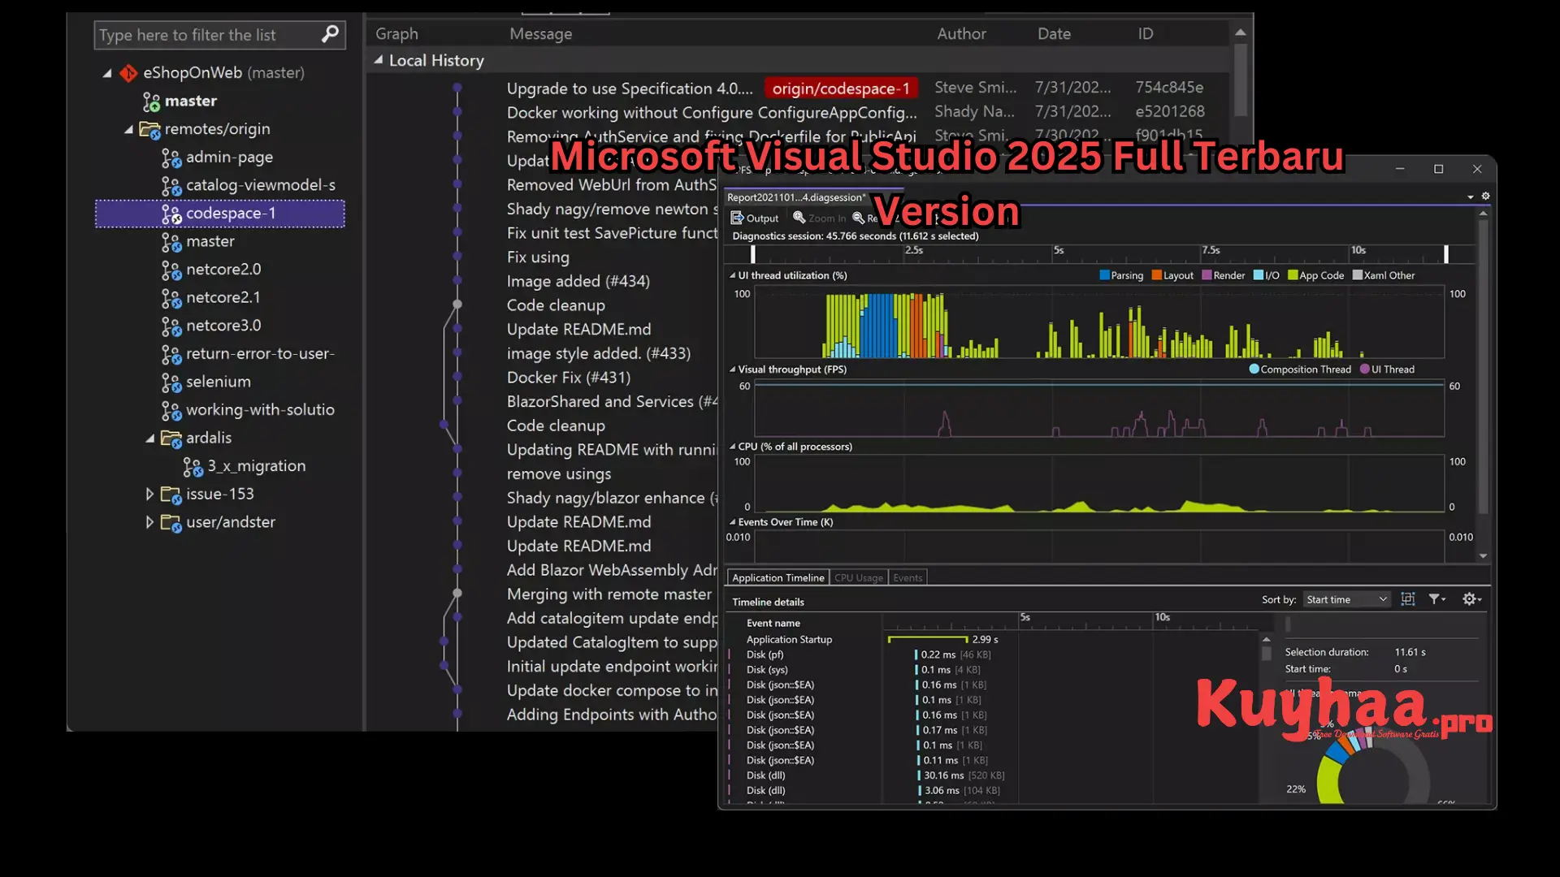Collapse the CPU (% of all processors) graph
1560x877 pixels.
click(732, 447)
